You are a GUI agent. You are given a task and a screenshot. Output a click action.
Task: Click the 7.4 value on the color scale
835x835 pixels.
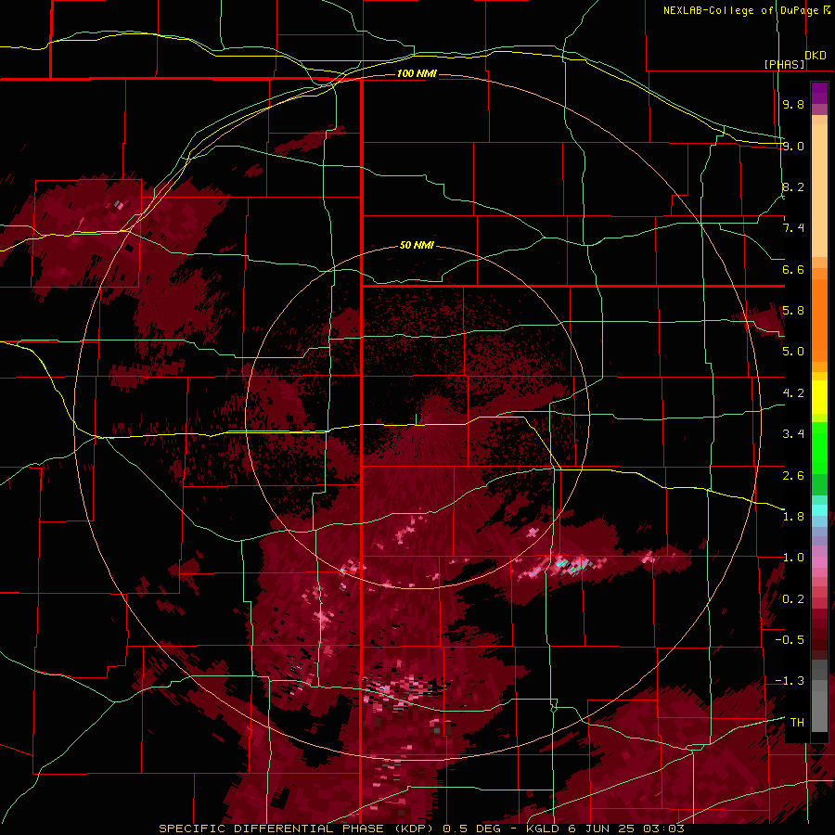[793, 228]
